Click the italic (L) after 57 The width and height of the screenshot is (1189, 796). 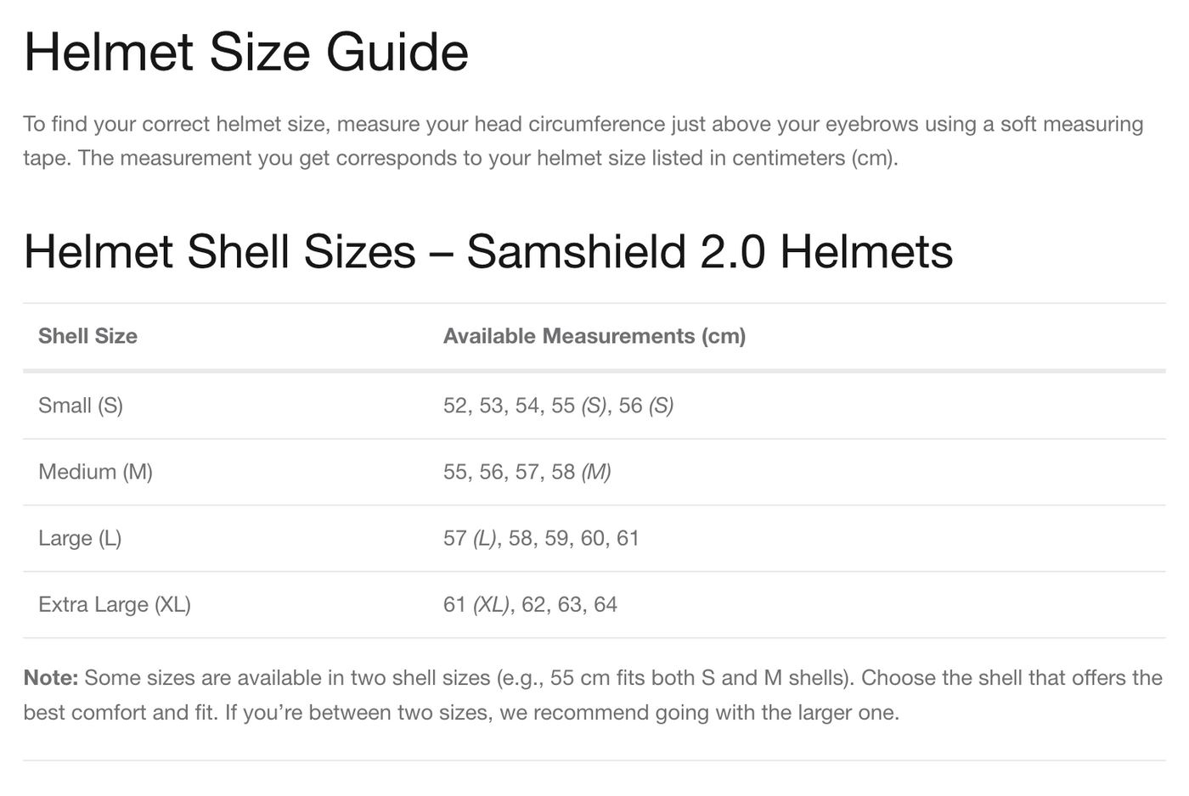pyautogui.click(x=485, y=538)
